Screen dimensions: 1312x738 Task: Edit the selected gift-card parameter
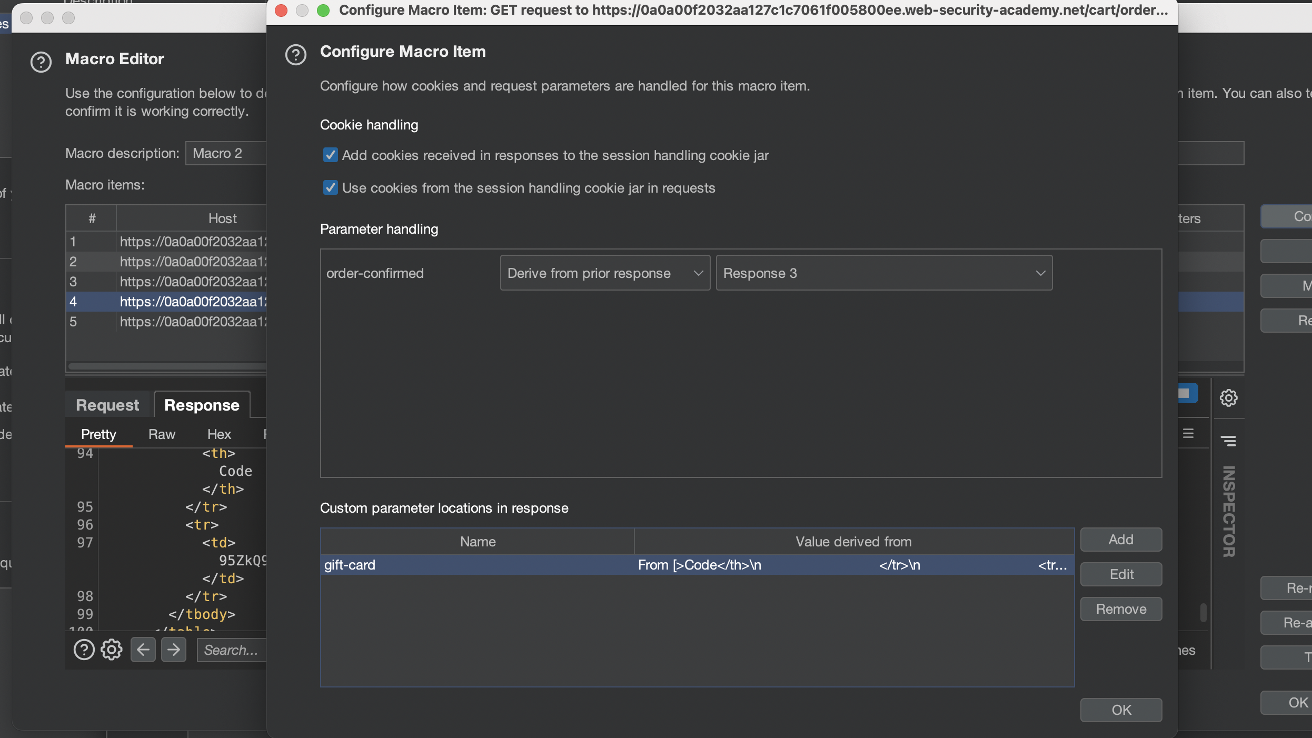1120,574
